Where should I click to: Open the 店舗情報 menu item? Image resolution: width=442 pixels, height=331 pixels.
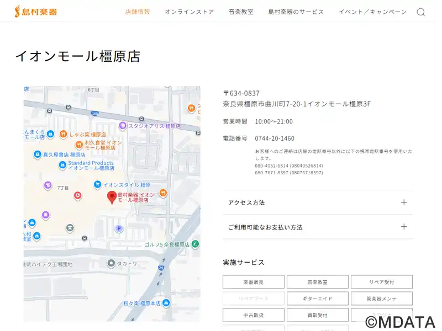(x=138, y=12)
